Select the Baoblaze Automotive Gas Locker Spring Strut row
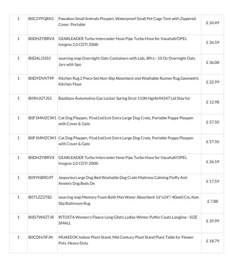The image size is (230, 277). [x=117, y=104]
